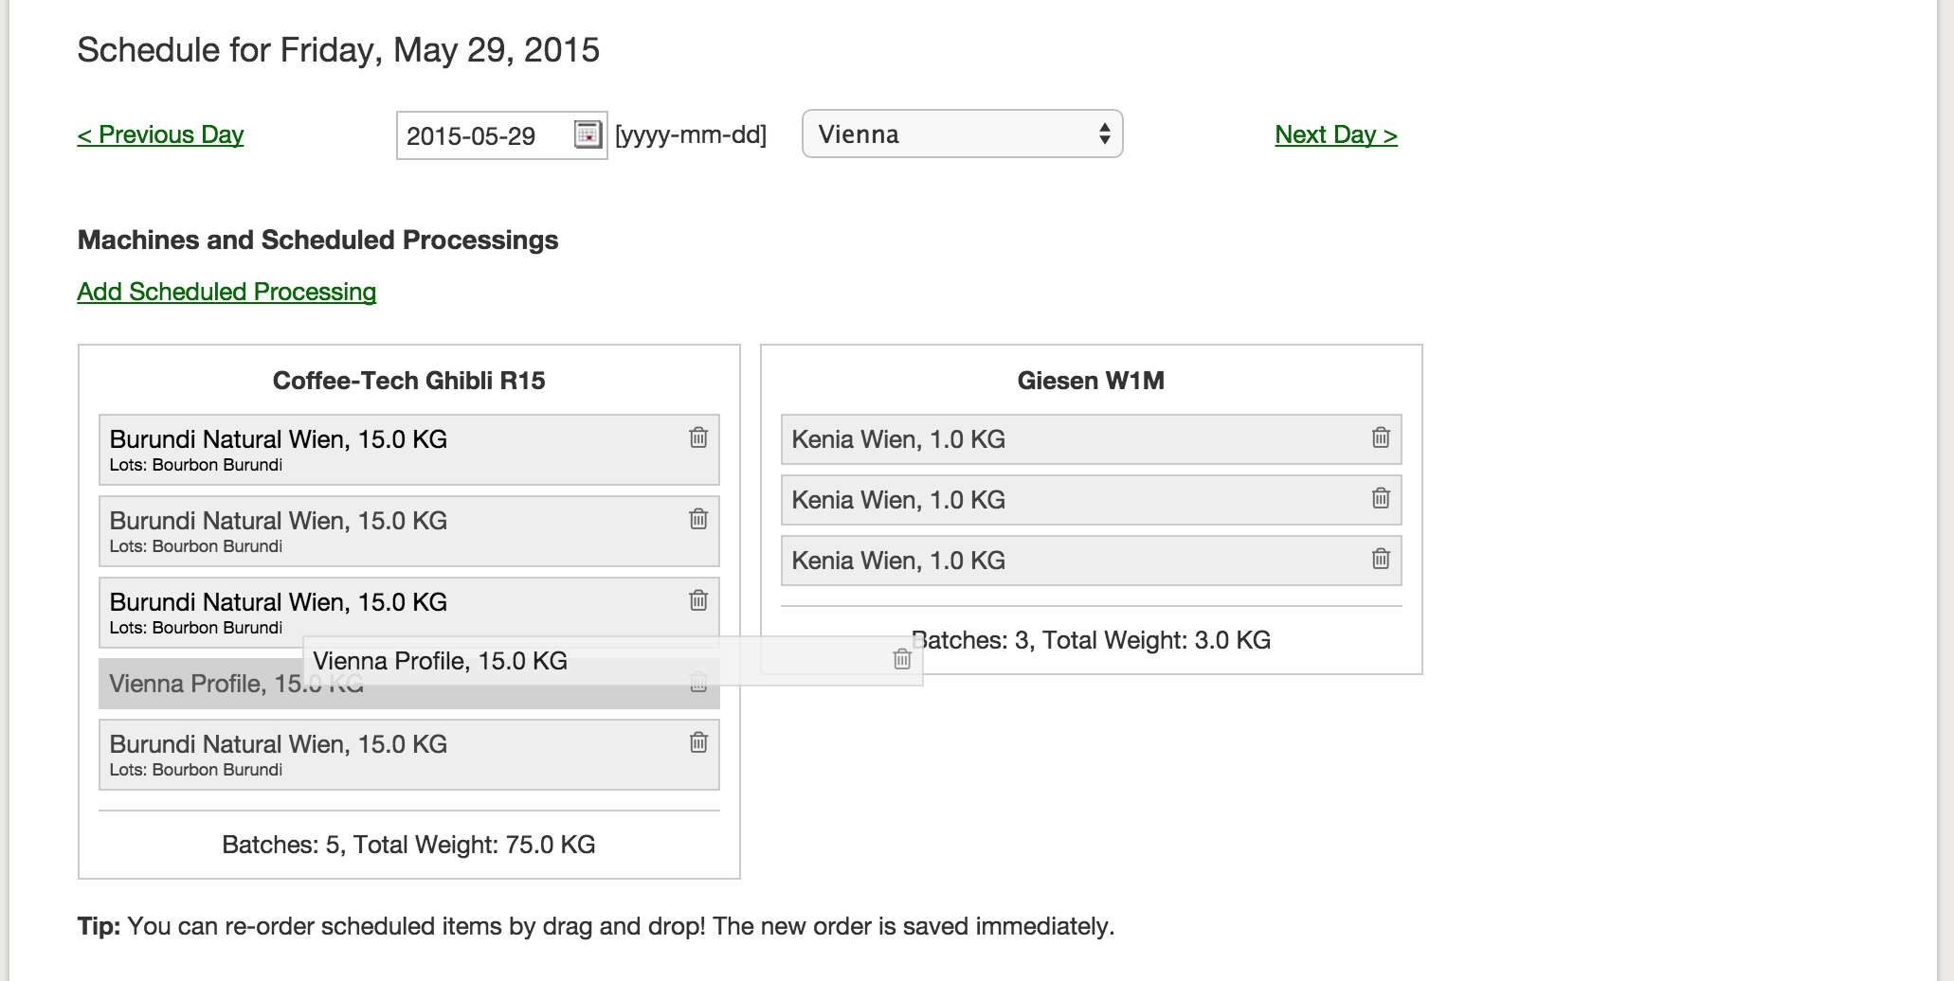The width and height of the screenshot is (1954, 981).
Task: Delete second Kenia Wien batch
Action: coord(1381,498)
